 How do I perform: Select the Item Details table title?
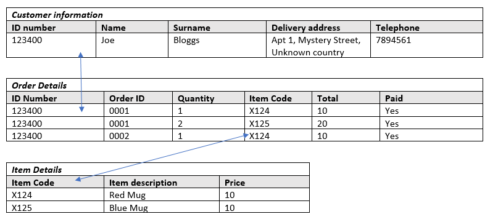click(37, 170)
